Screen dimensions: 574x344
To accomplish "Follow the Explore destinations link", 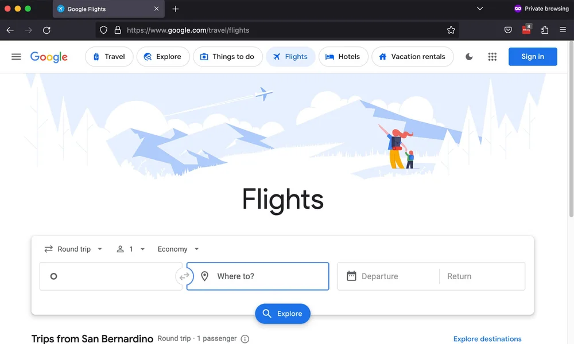I will coord(487,339).
